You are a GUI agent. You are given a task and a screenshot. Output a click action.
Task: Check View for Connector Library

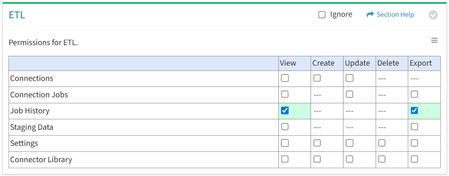(285, 159)
